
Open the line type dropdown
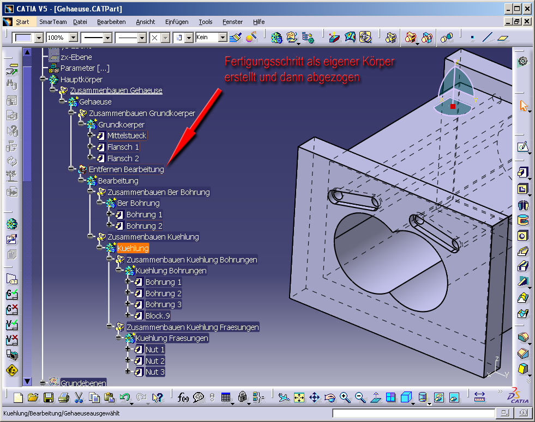(x=142, y=38)
